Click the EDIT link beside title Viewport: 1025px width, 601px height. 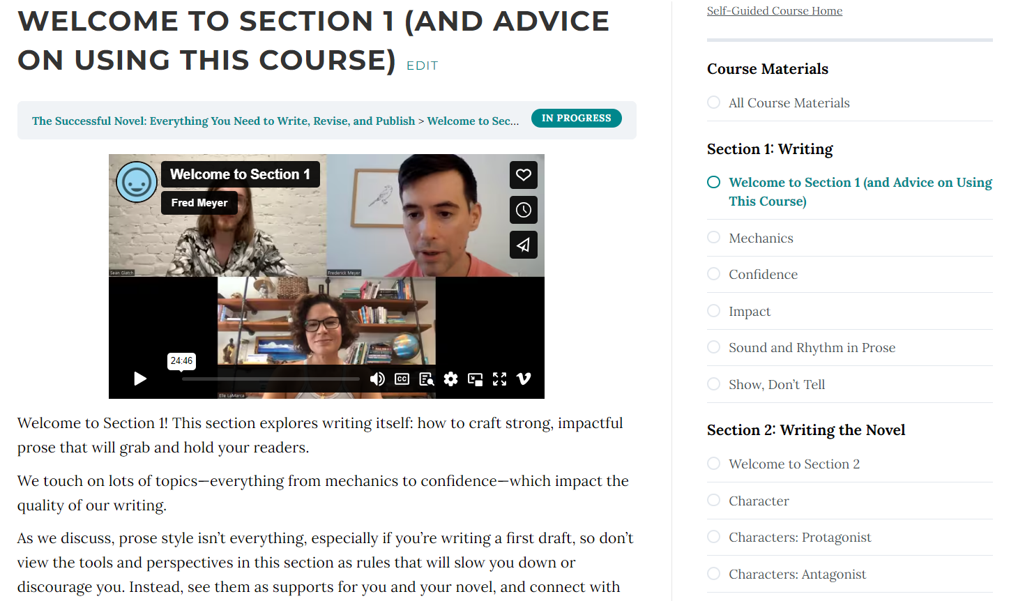[x=423, y=66]
